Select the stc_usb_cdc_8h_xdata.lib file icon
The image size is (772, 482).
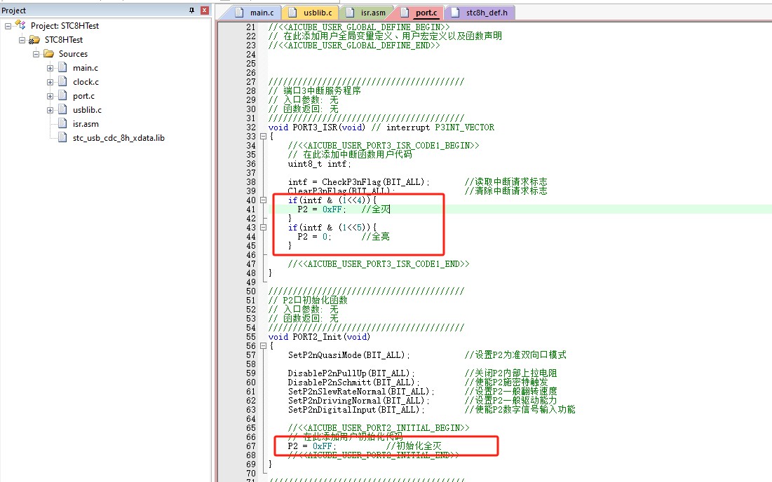(x=63, y=138)
